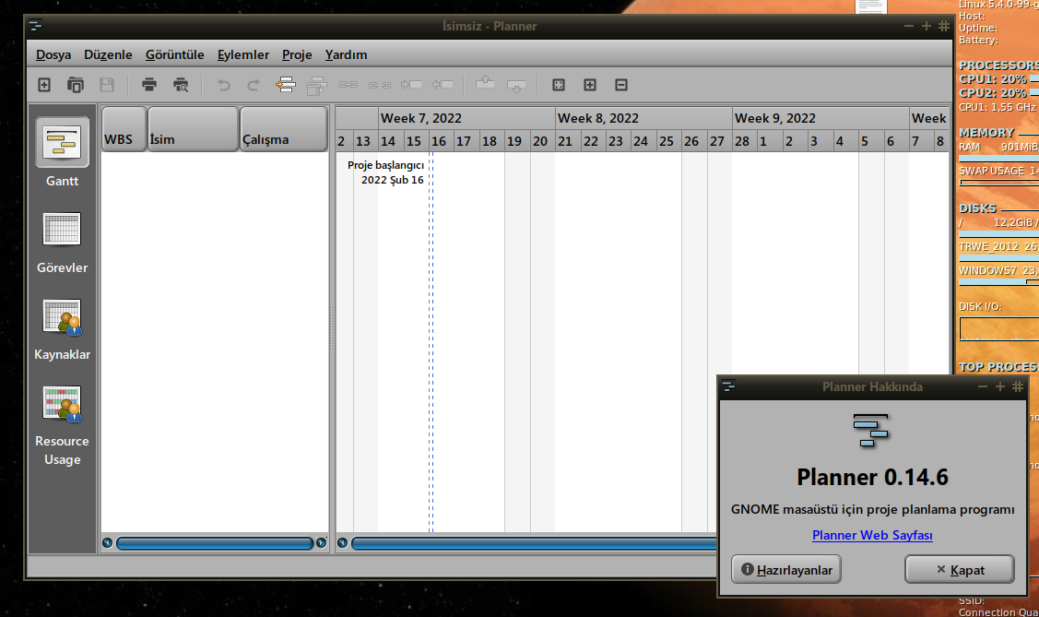
Task: Click the Planner 0.14.6 version text
Action: [872, 477]
